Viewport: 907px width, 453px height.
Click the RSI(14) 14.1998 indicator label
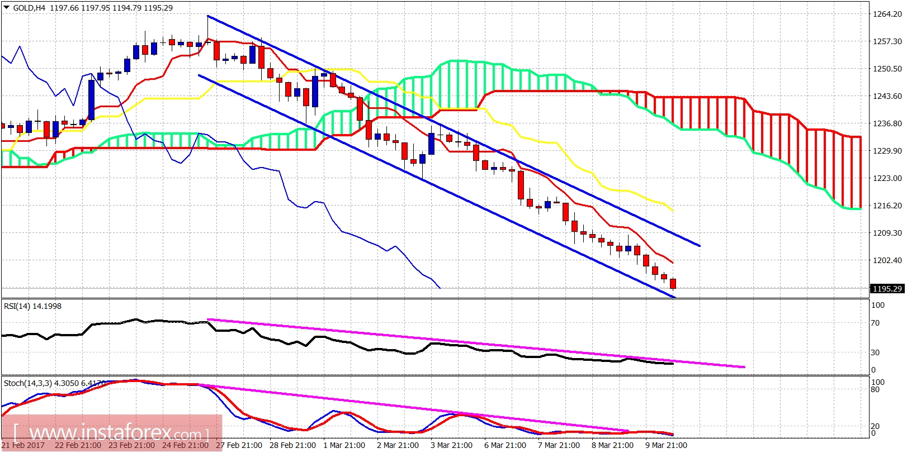[x=32, y=306]
